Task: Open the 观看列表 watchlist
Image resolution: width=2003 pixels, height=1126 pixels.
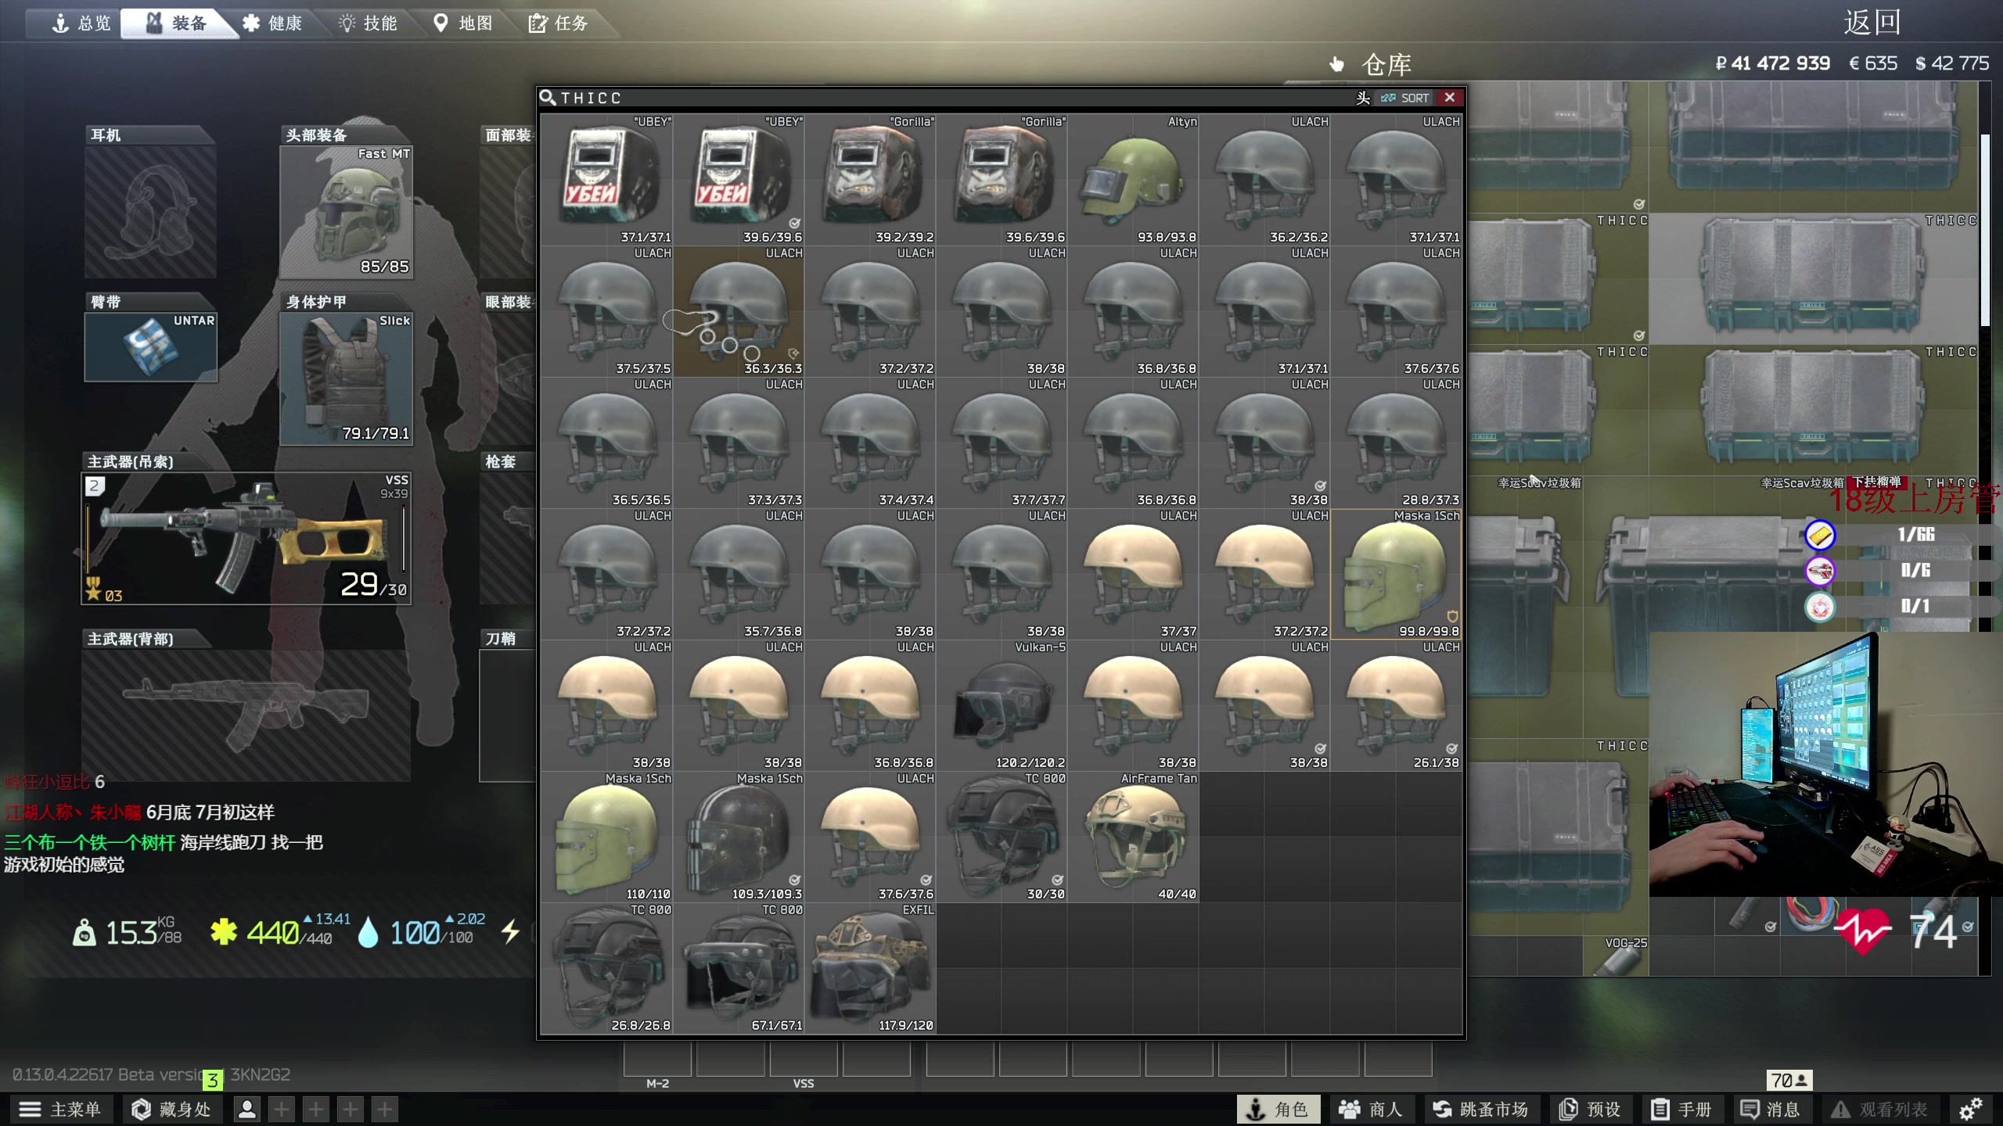Action: tap(1879, 1109)
